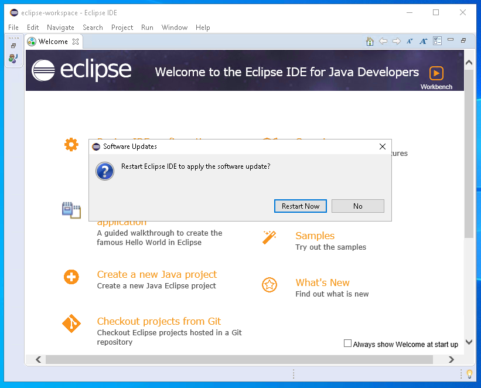The width and height of the screenshot is (481, 388).
Task: Click the vertical scrollbar down arrow
Action: point(469,342)
